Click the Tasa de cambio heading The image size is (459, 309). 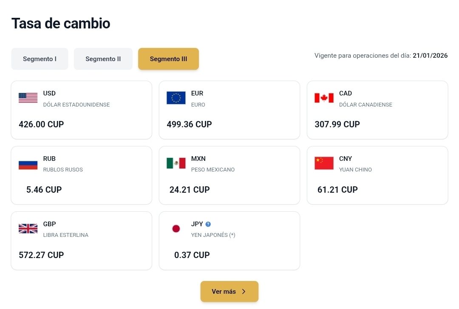[61, 23]
